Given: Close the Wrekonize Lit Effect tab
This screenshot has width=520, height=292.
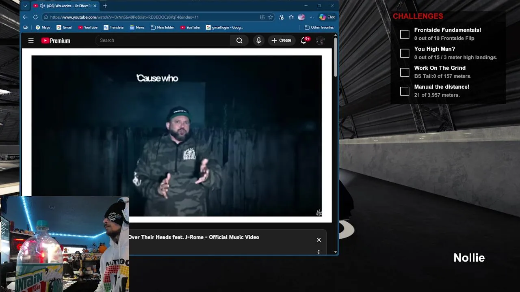Looking at the screenshot, I should [x=95, y=6].
